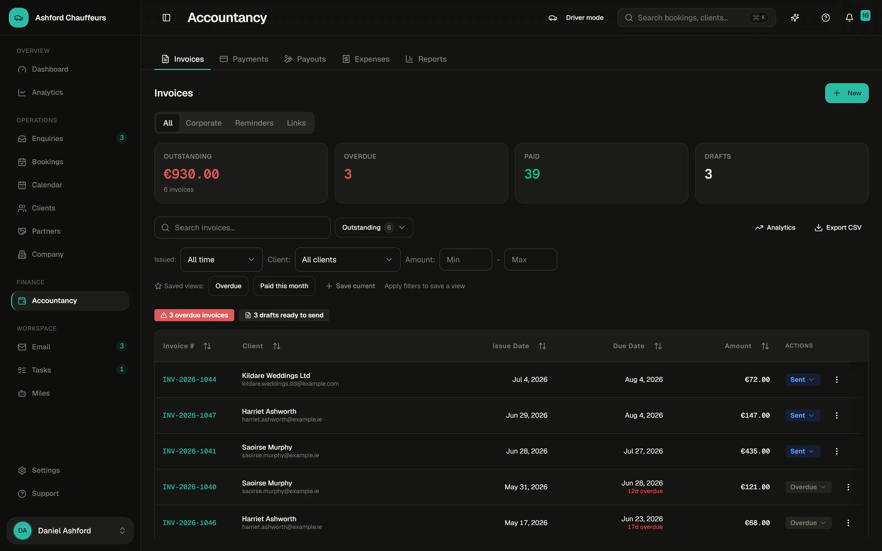The width and height of the screenshot is (882, 551).
Task: Open Support in the sidebar
Action: [70, 493]
